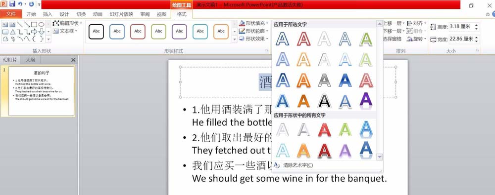Repeat the last action
Screen dimensions: 495x195
(x=31, y=4)
